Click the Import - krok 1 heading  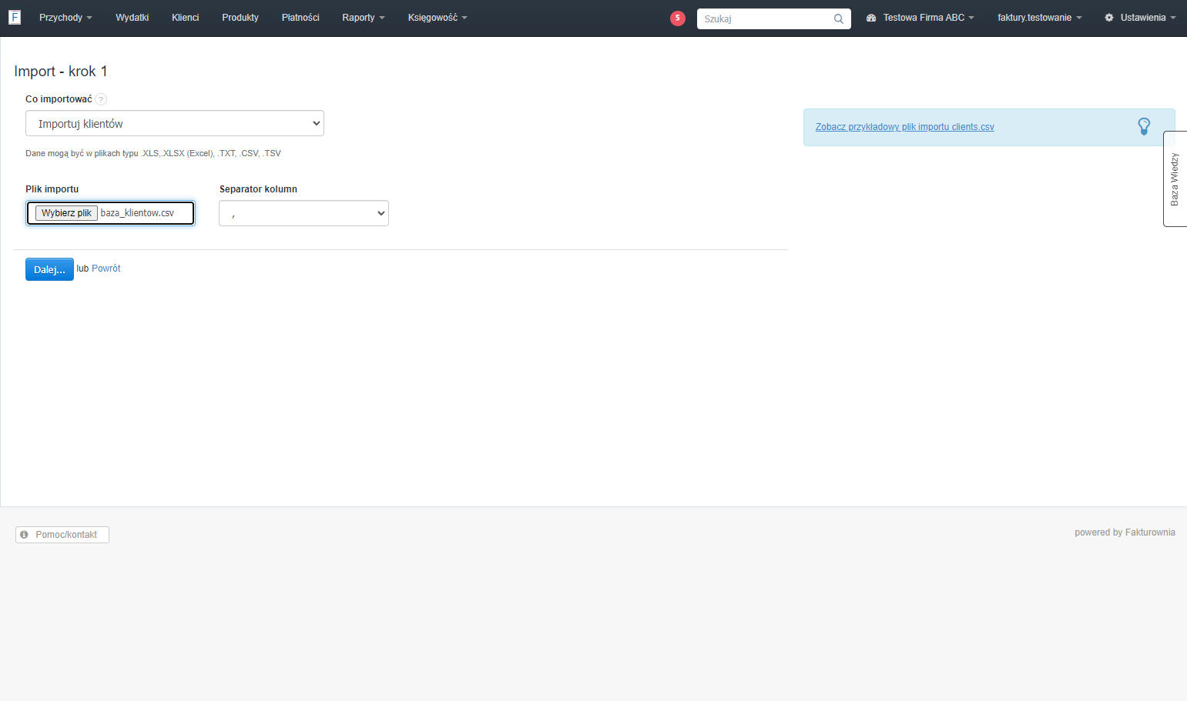tap(61, 72)
